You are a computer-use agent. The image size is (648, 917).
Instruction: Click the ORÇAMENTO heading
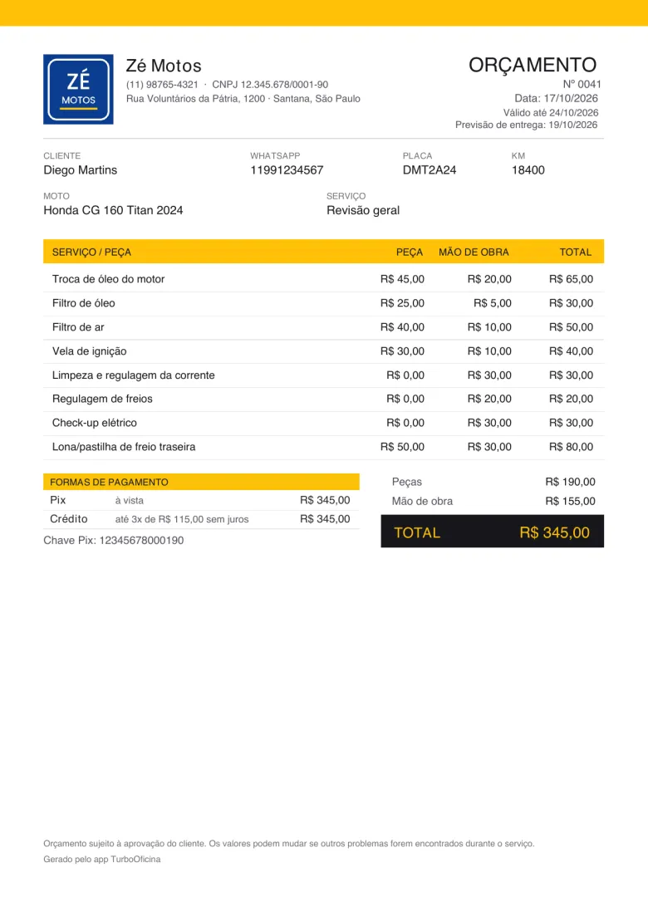533,65
